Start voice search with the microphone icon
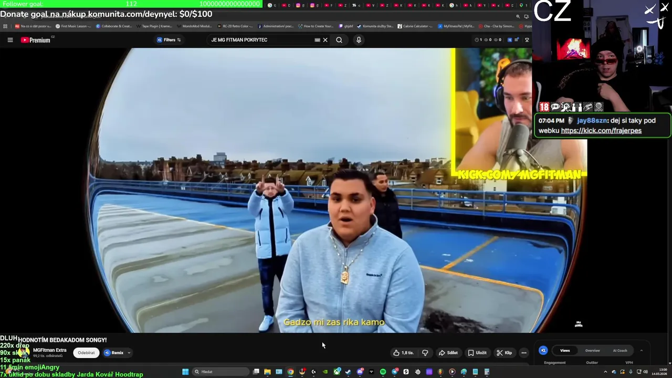Screen dimensions: 672x378 point(359,40)
